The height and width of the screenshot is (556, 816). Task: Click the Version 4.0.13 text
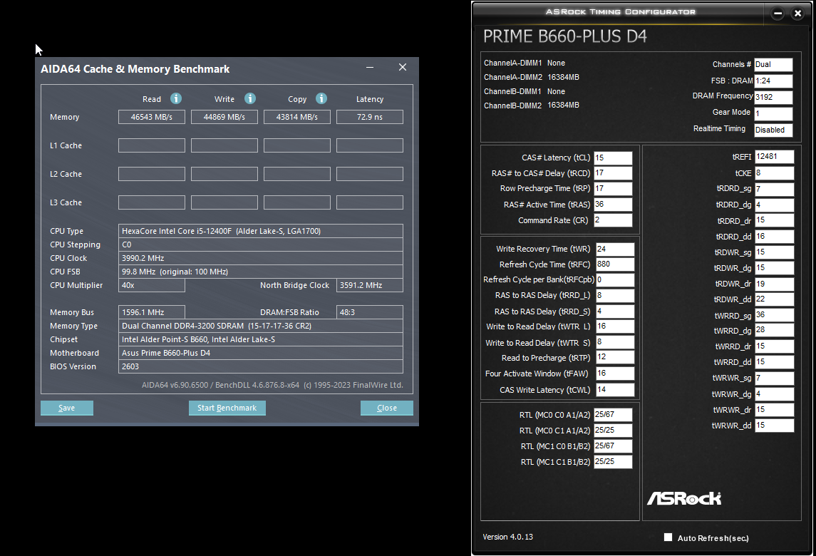tap(507, 537)
